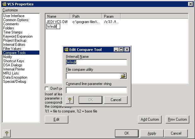Screen dimensions: 195x139
Task: Click the Customize label
Action: (x=10, y=10)
